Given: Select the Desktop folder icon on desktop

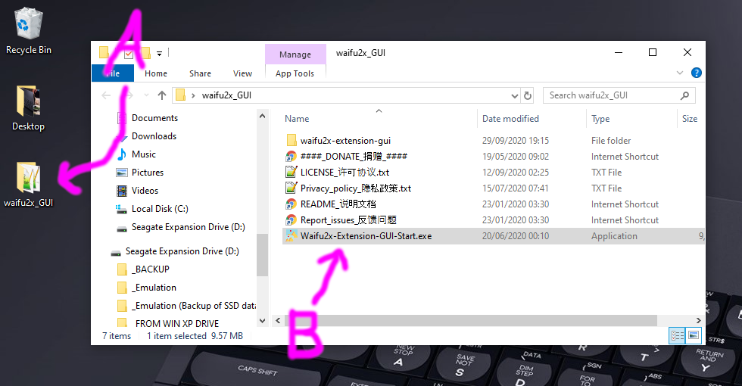Looking at the screenshot, I should (x=29, y=108).
